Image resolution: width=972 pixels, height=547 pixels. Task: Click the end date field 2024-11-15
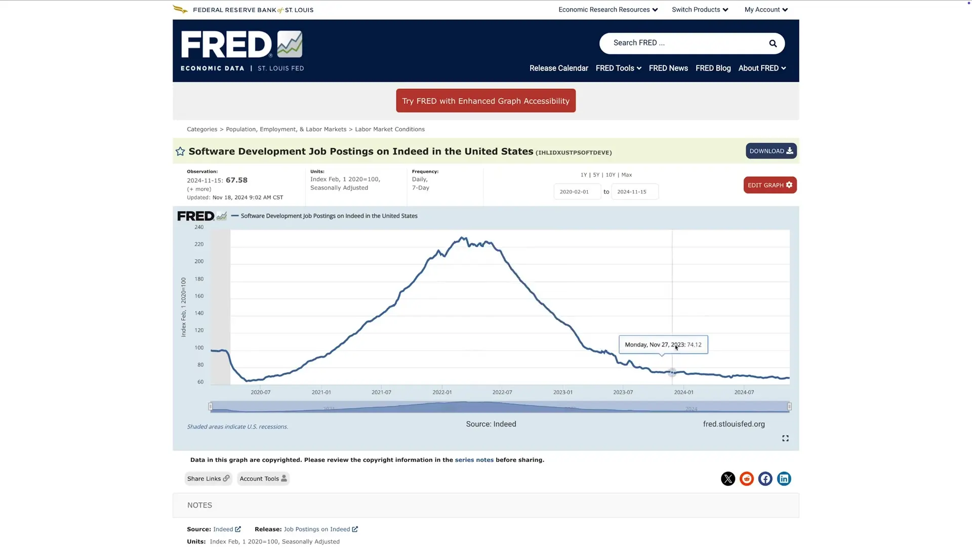[x=635, y=192]
